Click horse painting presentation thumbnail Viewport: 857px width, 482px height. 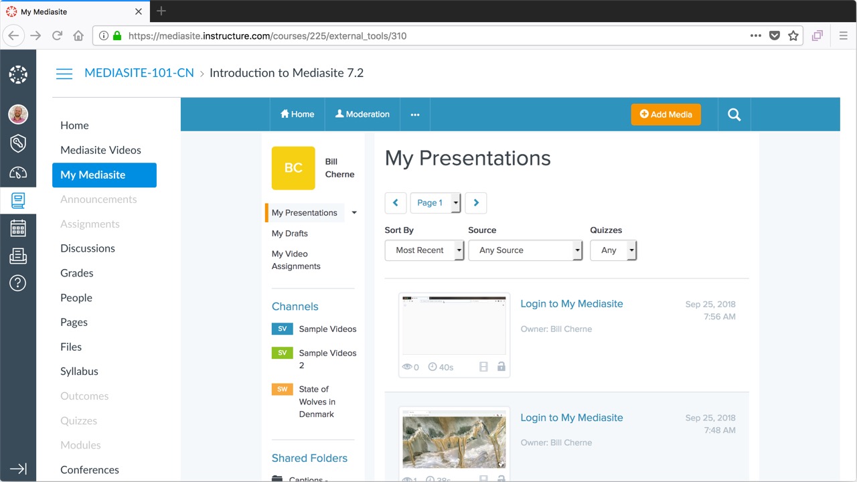click(x=454, y=440)
